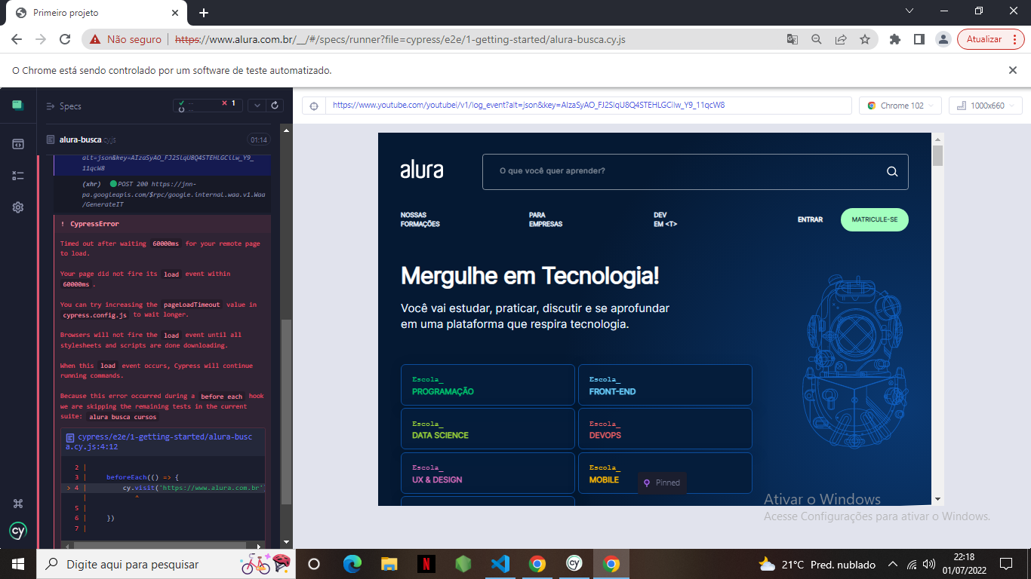Reload the page in the Chrome toolbar

[65, 39]
